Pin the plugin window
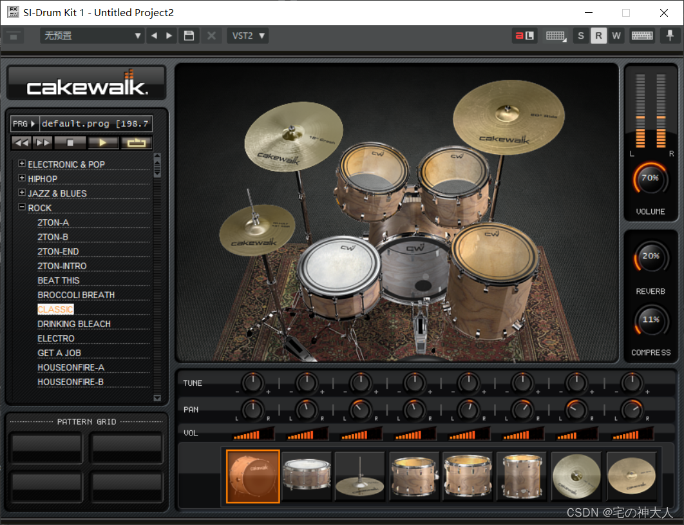 (x=670, y=36)
